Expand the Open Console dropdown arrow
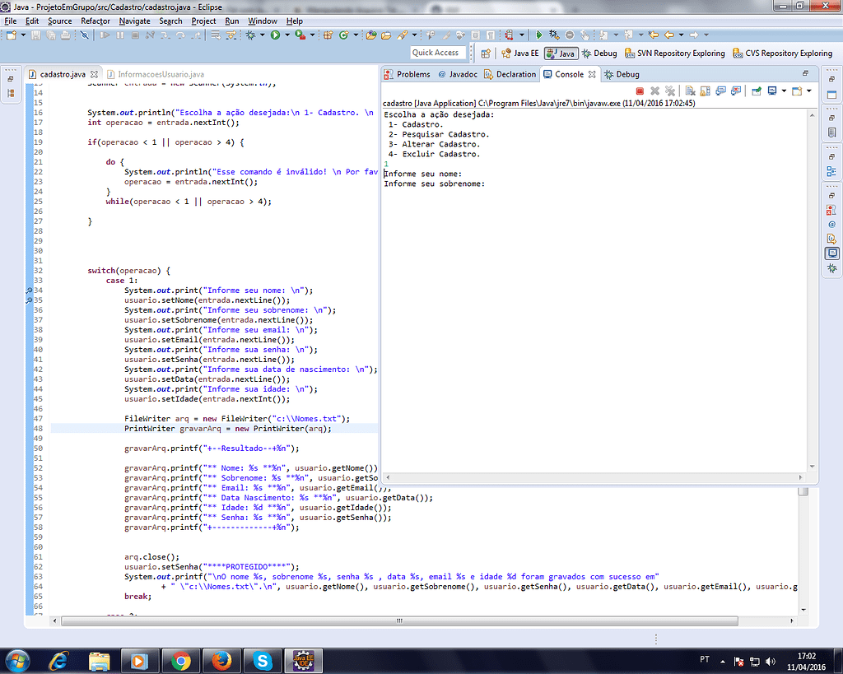The height and width of the screenshot is (674, 843). [x=809, y=91]
